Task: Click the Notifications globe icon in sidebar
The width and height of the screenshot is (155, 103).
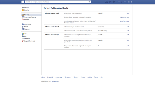Action: click(23, 24)
